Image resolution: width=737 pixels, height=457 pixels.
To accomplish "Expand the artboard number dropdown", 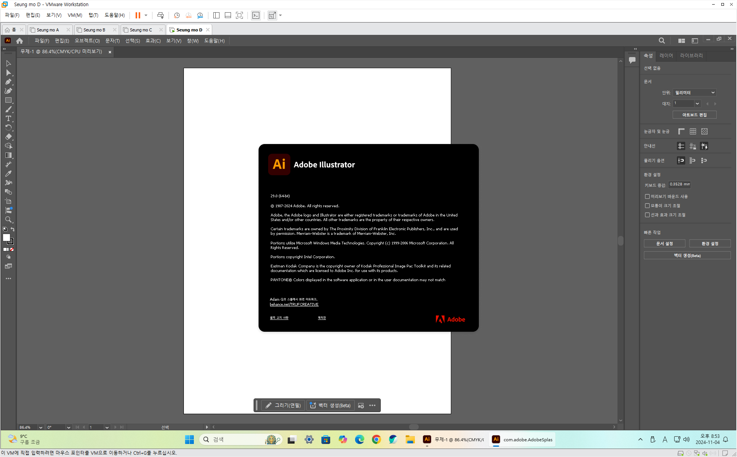I will tap(697, 103).
